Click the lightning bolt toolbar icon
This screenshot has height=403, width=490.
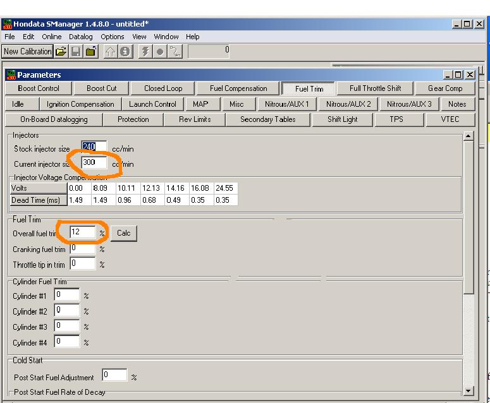coord(145,52)
